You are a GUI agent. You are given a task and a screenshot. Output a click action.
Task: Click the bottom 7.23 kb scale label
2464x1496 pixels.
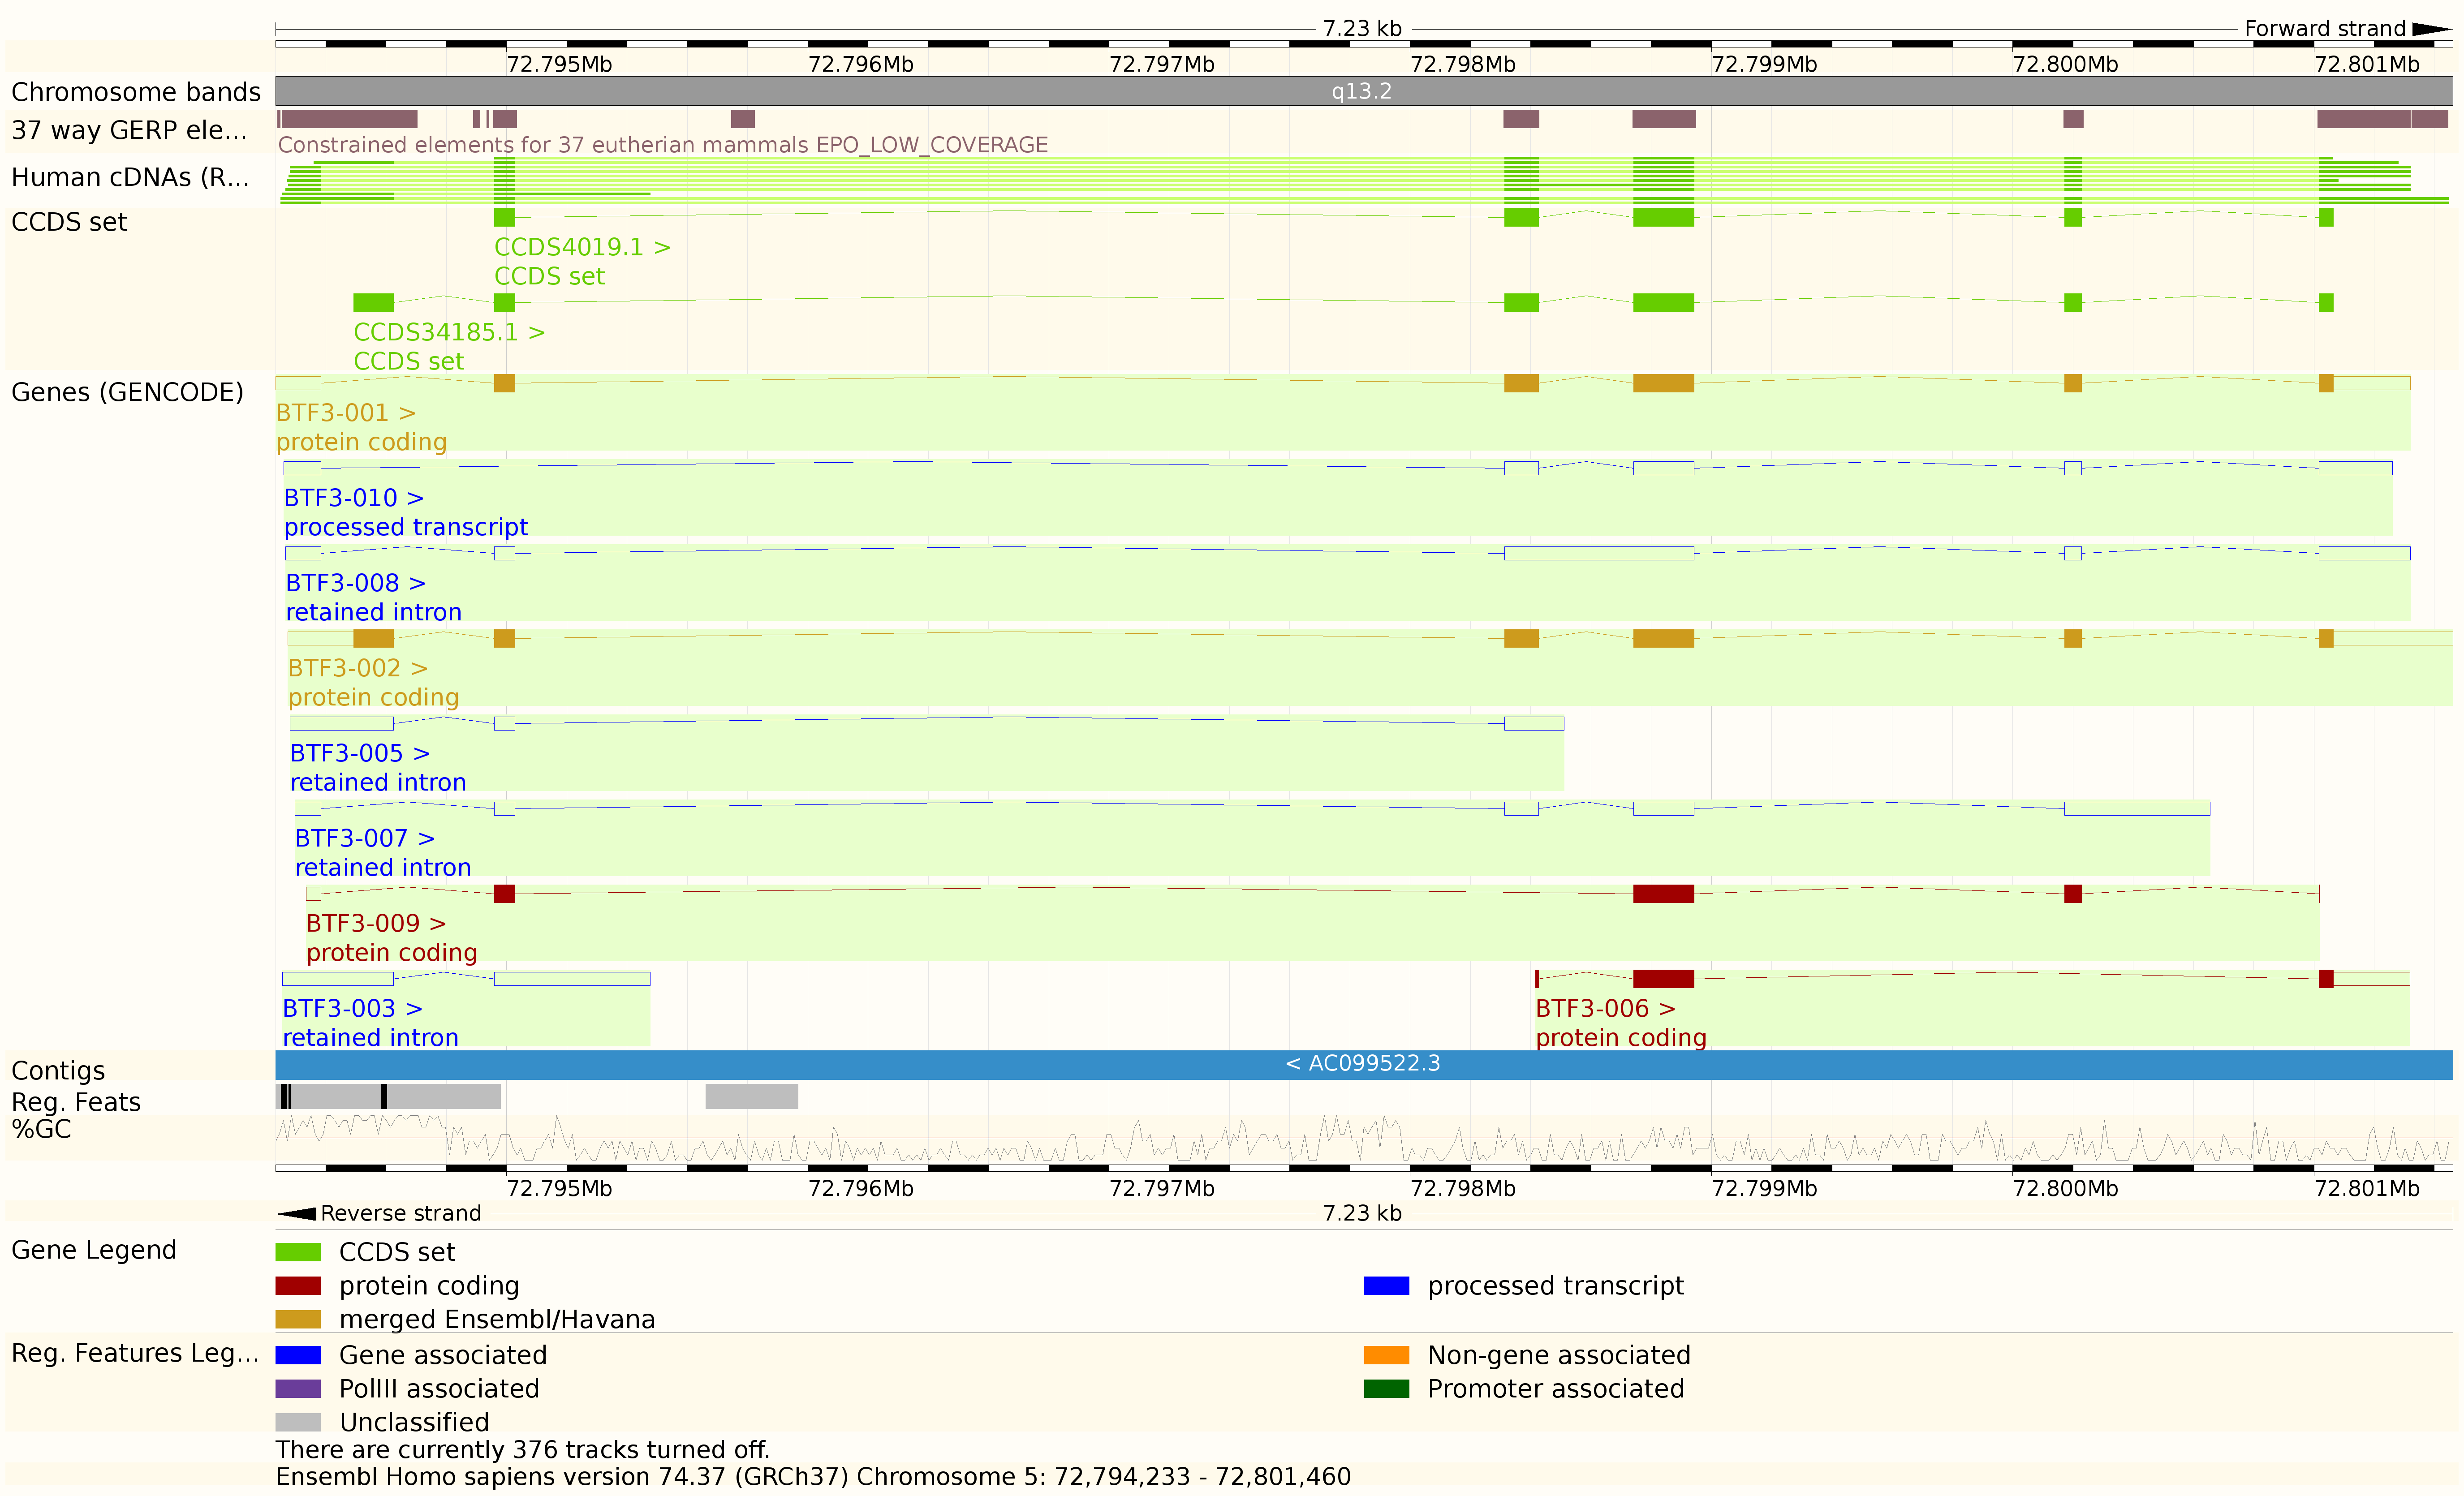tap(1363, 1214)
